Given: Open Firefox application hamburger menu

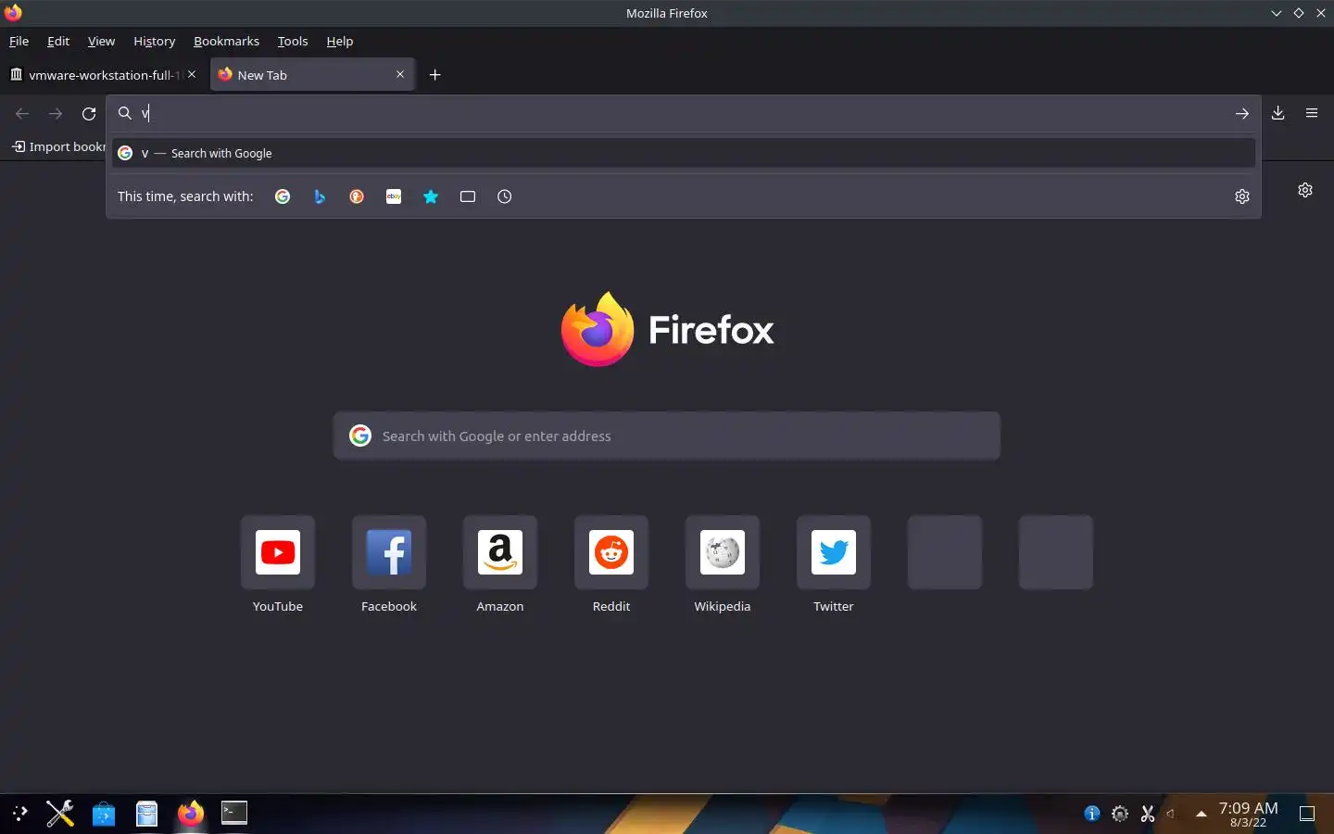Looking at the screenshot, I should click(x=1312, y=113).
